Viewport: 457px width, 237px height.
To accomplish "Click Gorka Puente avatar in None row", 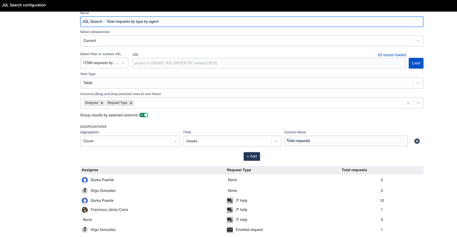I will [x=85, y=180].
